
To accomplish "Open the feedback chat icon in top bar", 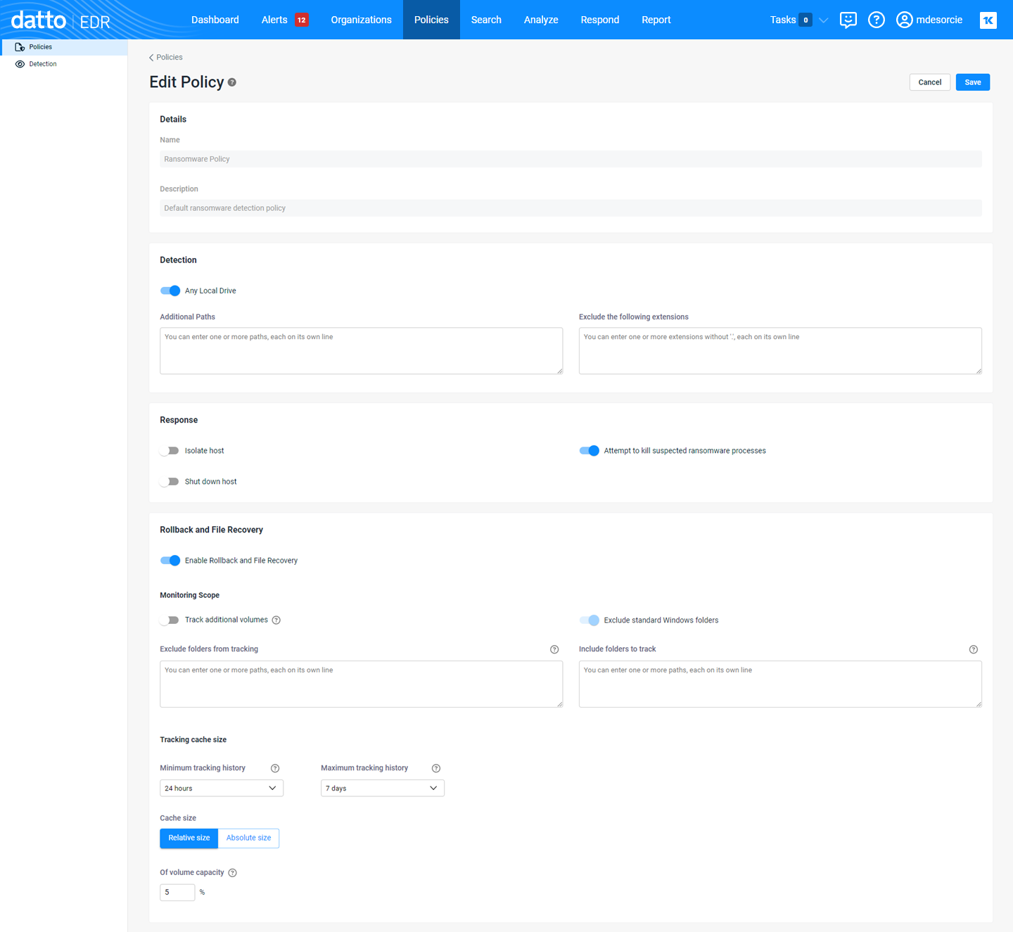I will pos(848,20).
